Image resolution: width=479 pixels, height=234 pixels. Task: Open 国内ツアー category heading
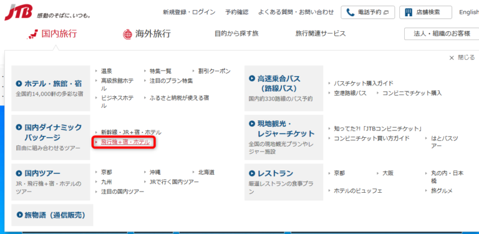click(43, 174)
